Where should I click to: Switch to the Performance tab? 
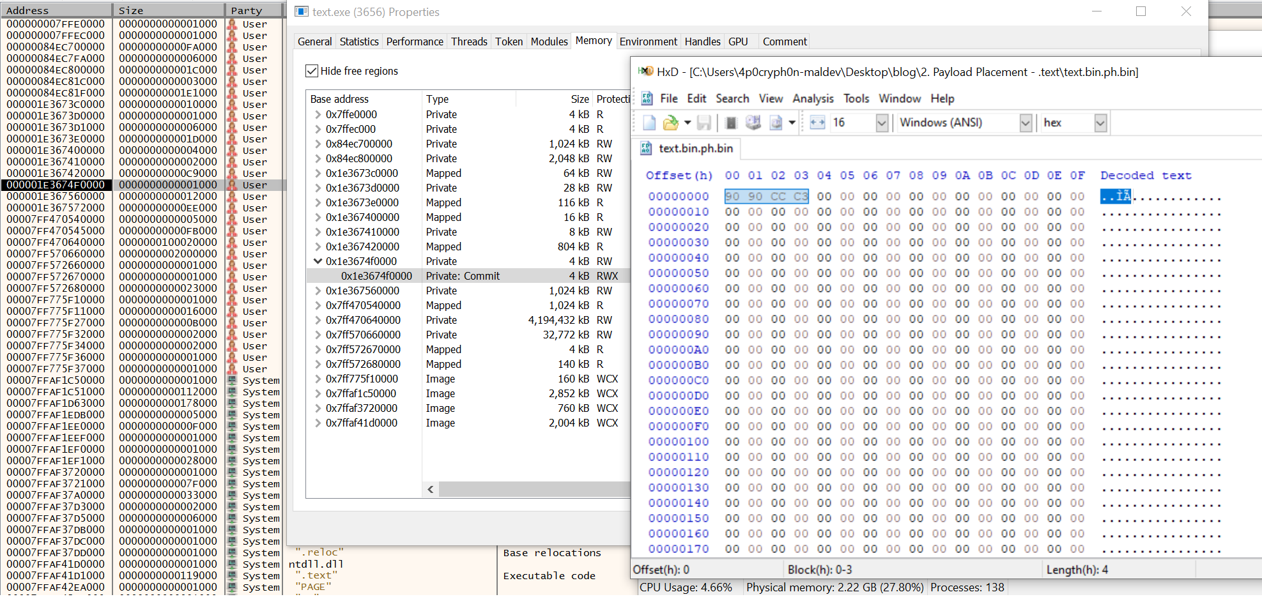pyautogui.click(x=415, y=42)
